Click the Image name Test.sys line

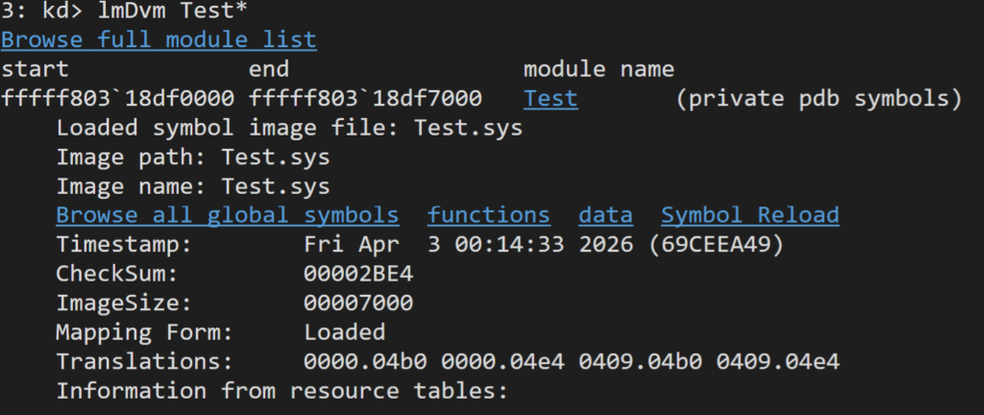(192, 186)
